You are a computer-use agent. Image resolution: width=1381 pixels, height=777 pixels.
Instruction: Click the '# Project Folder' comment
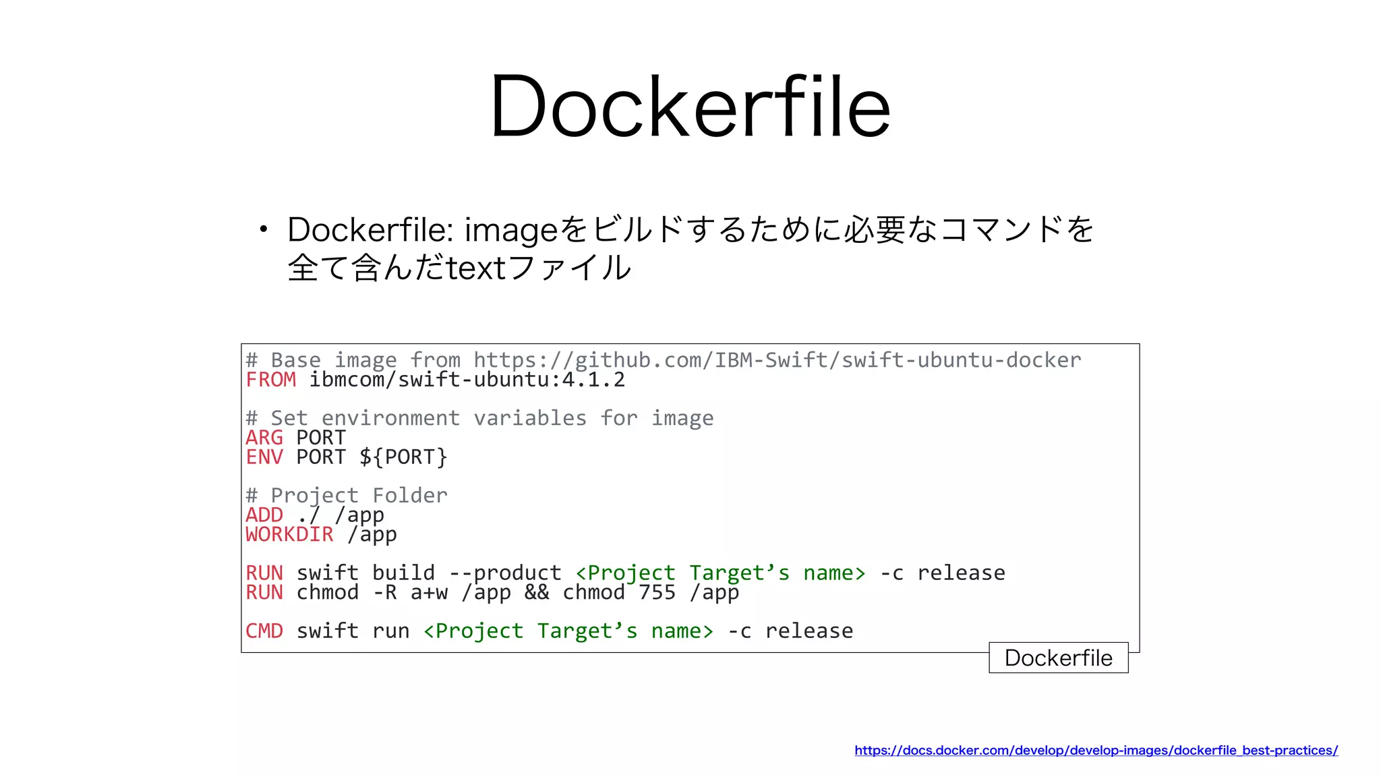347,496
